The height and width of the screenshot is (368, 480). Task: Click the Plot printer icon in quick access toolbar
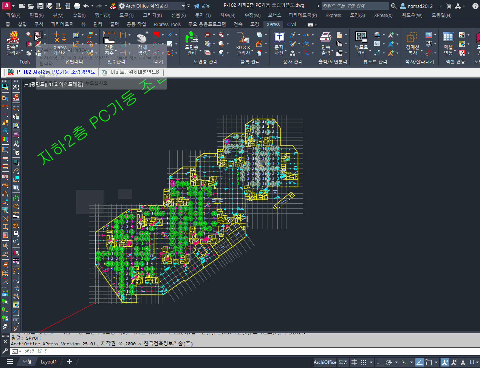pyautogui.click(x=77, y=6)
